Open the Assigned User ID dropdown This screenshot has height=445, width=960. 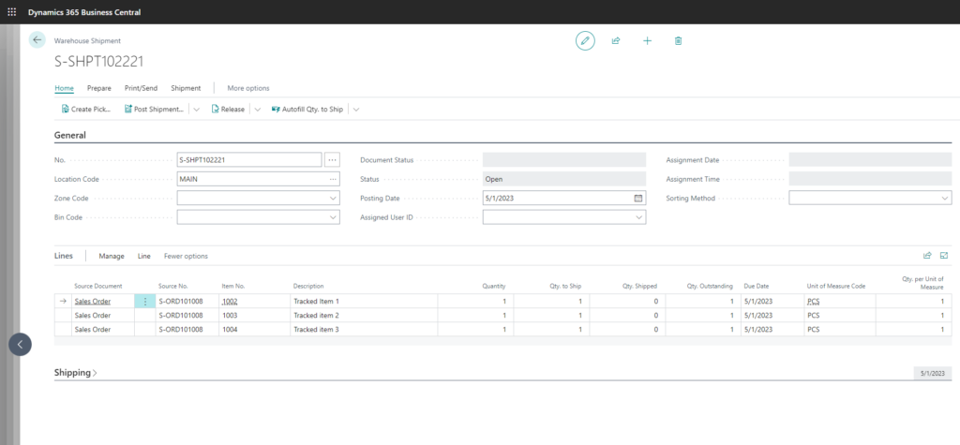639,217
